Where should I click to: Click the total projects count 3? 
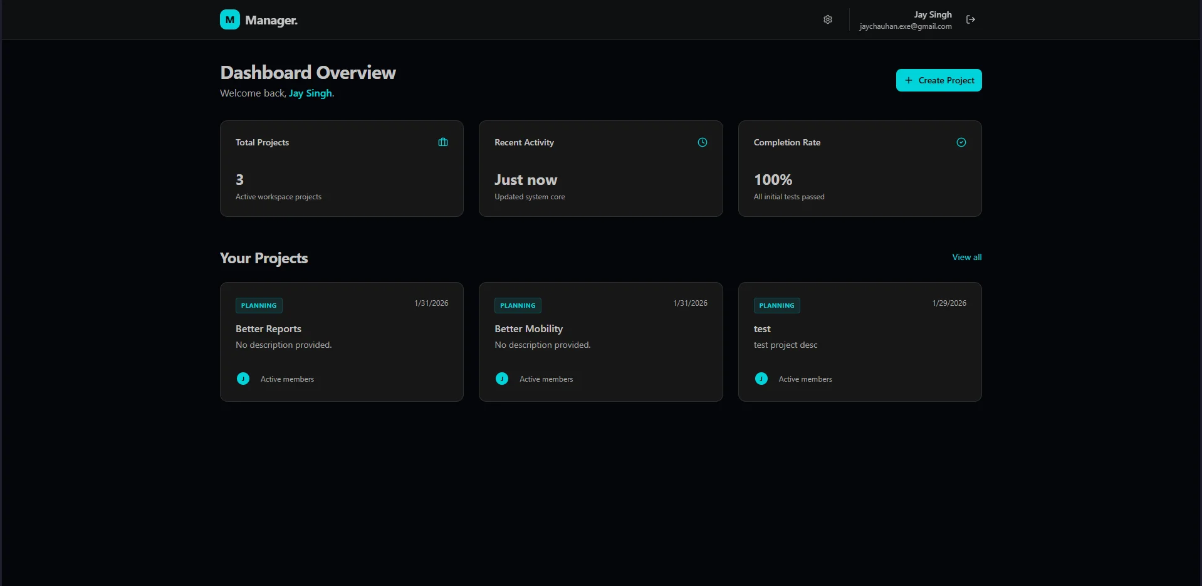[x=239, y=180]
